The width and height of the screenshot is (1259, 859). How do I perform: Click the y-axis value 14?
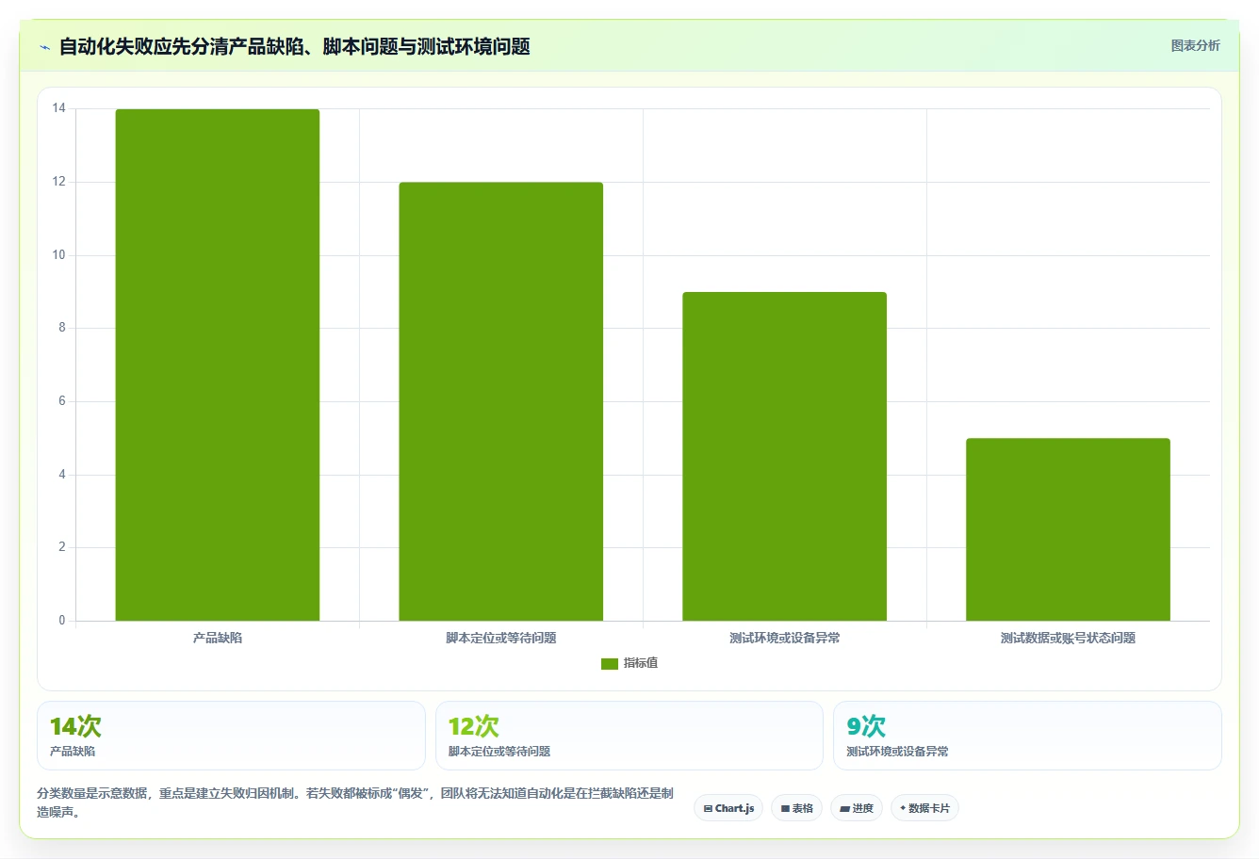click(59, 108)
